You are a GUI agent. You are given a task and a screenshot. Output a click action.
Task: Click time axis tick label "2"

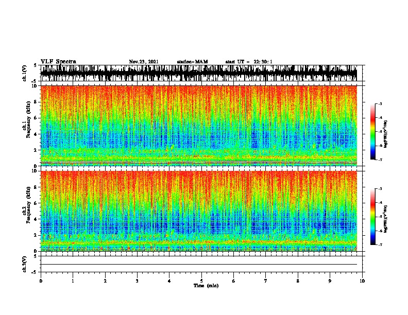tap(105, 281)
